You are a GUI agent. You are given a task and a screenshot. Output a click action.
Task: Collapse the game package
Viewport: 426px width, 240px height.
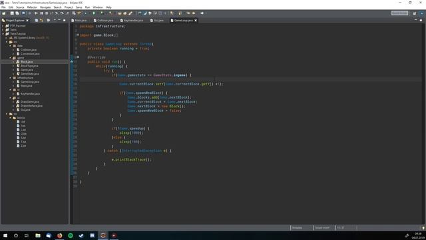(x=11, y=58)
